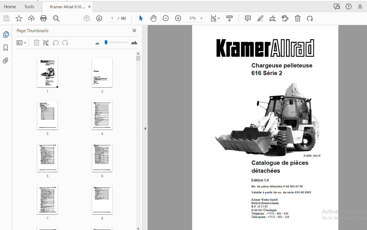This screenshot has width=367, height=230.
Task: Open Help question mark icon
Action: click(x=348, y=6)
